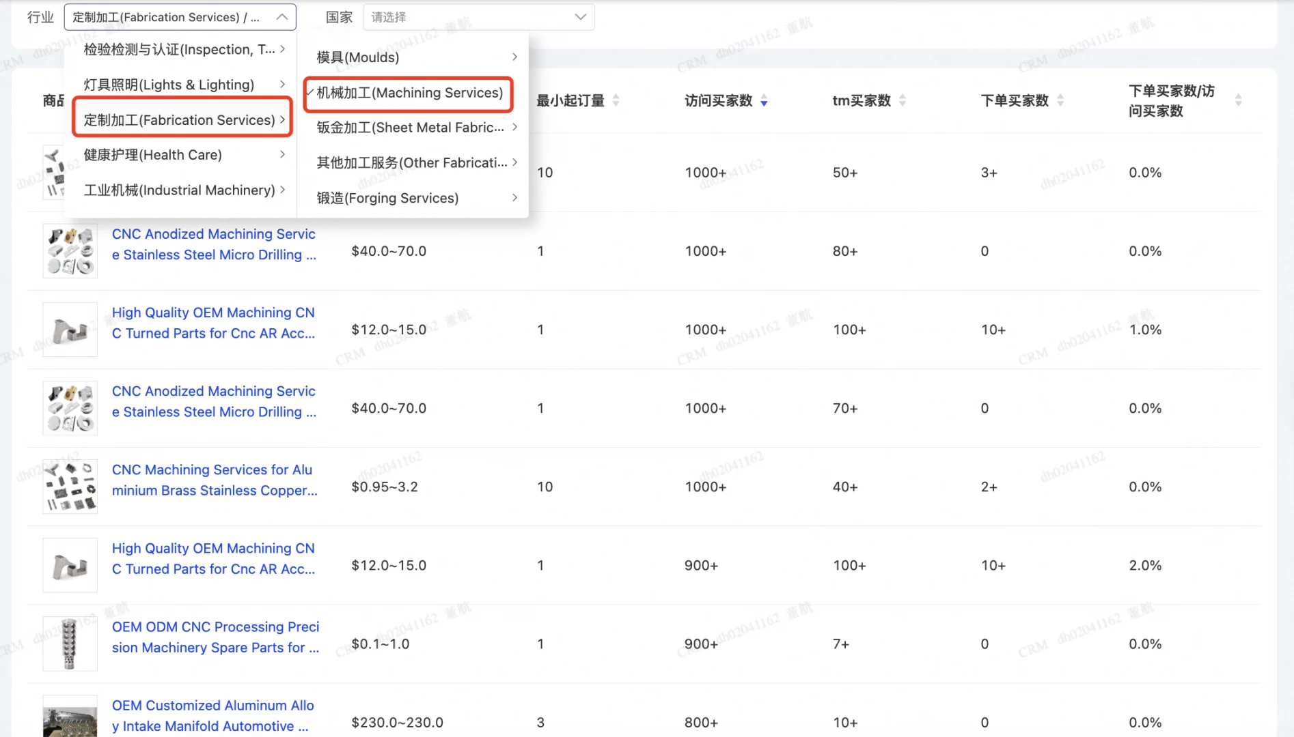This screenshot has height=737, width=1294.
Task: Open CNC Anodized Machining link priced with 80+ tm buyers
Action: click(x=215, y=244)
